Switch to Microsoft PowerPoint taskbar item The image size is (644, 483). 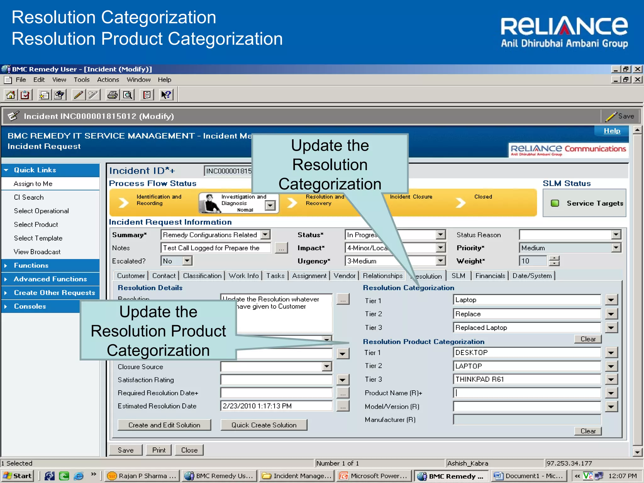pyautogui.click(x=374, y=476)
